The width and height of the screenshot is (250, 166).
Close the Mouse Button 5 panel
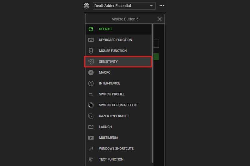coord(159,19)
